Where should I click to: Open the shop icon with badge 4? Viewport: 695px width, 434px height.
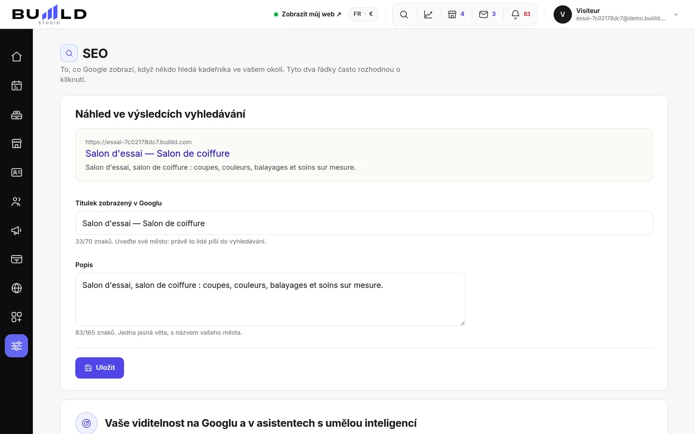[x=456, y=14]
